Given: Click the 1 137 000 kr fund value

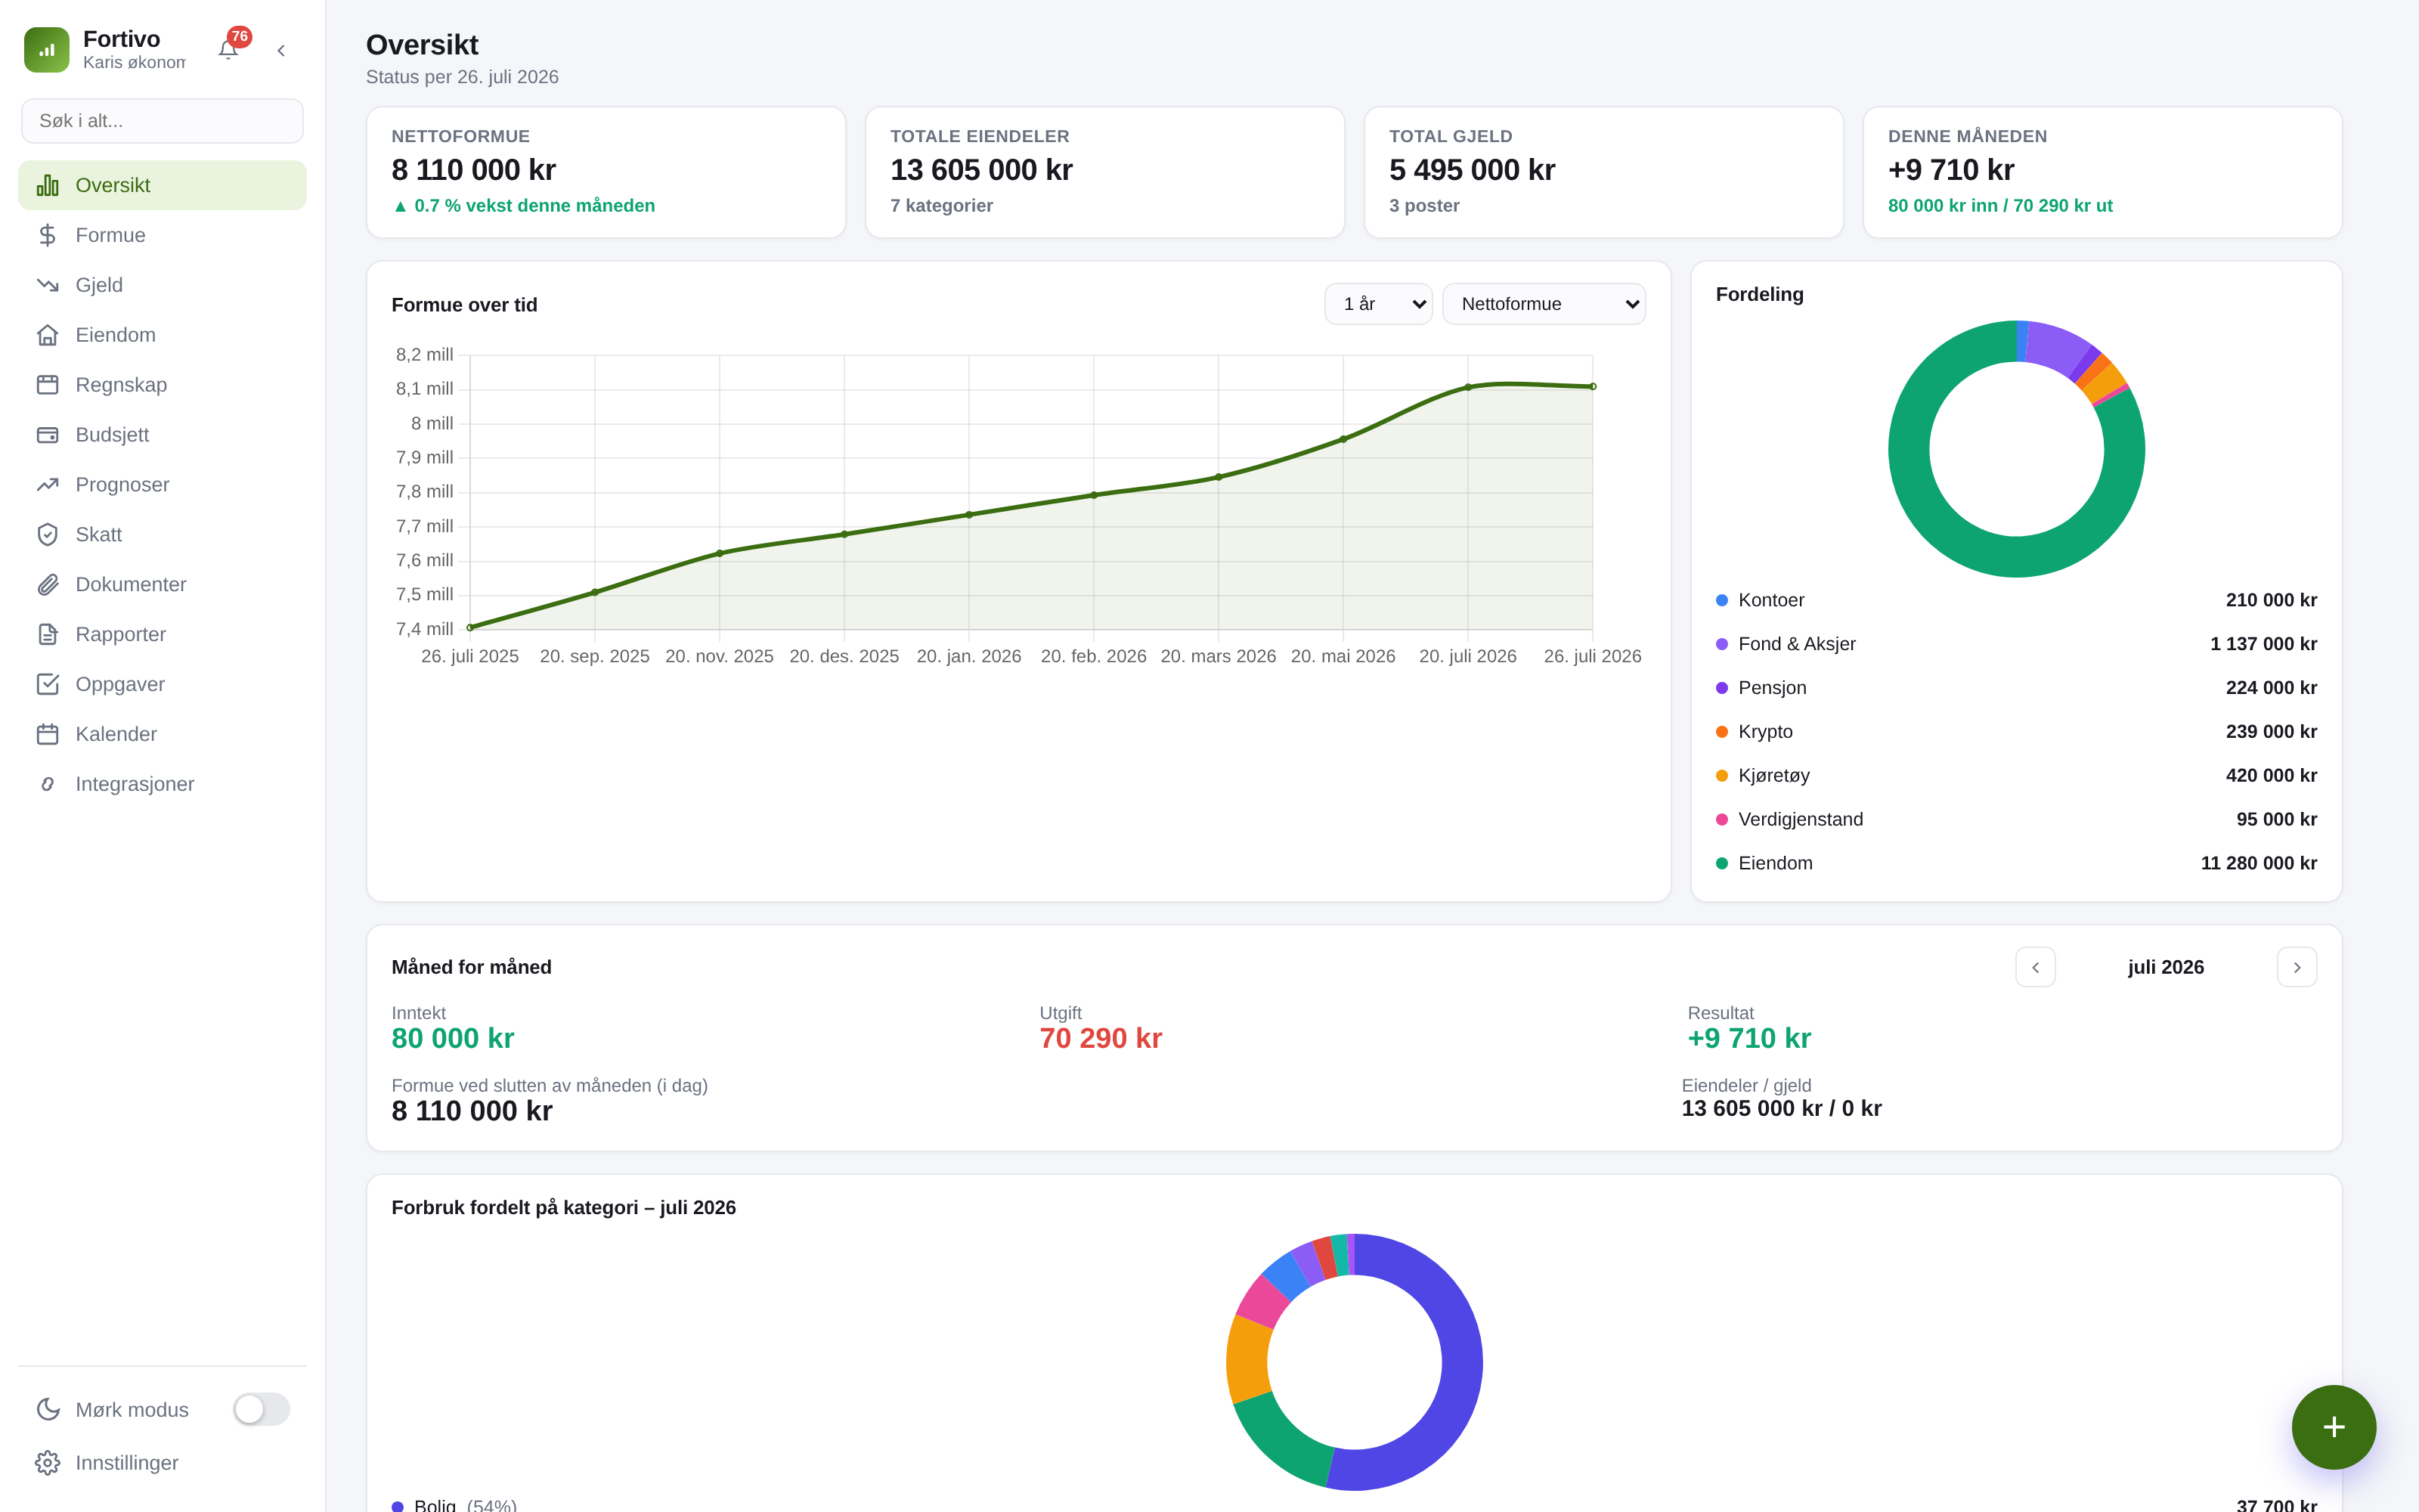Looking at the screenshot, I should [2263, 644].
